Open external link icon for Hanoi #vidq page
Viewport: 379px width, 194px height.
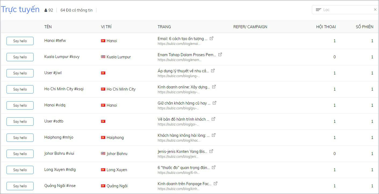pos(214,103)
